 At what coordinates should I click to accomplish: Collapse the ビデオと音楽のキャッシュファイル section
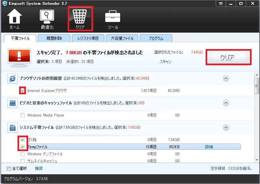(226, 103)
